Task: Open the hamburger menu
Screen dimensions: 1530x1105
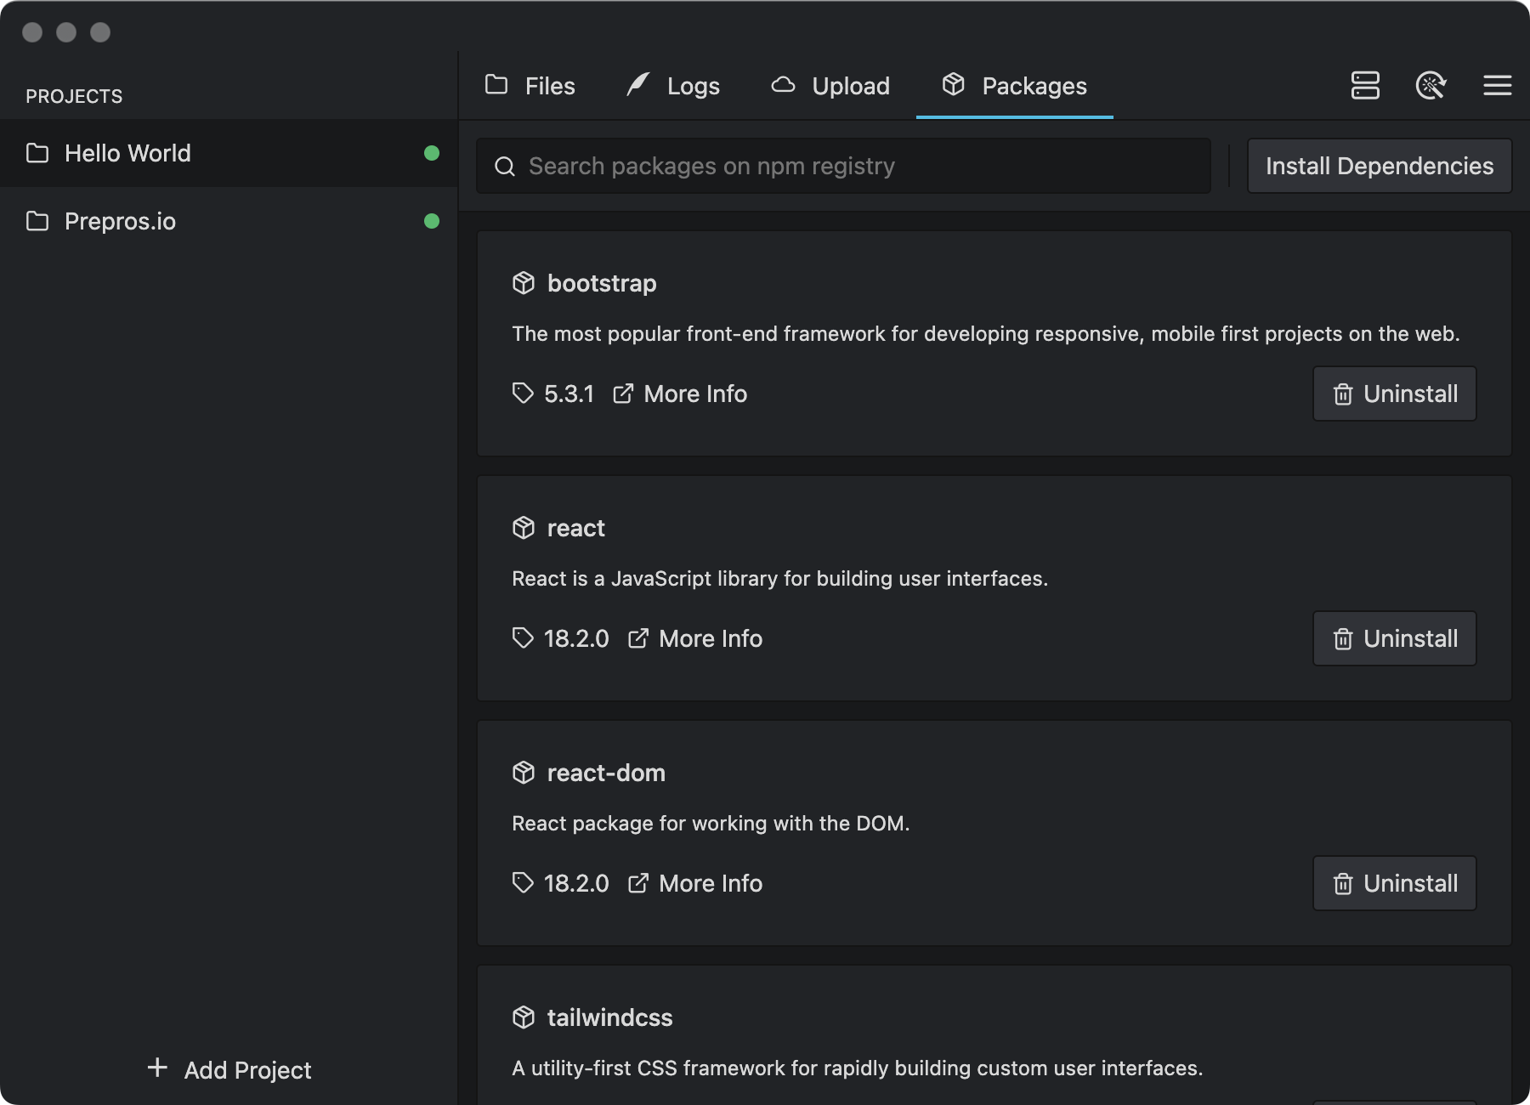Action: click(x=1497, y=86)
